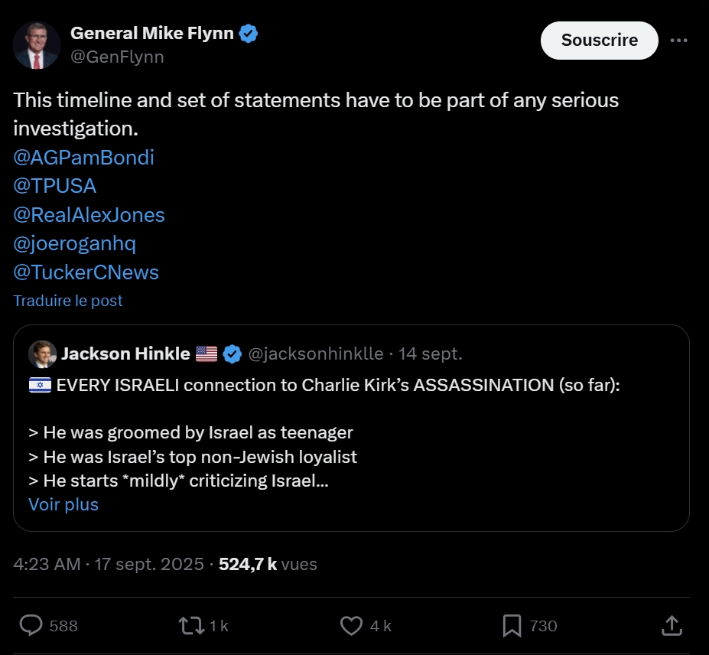Image resolution: width=709 pixels, height=655 pixels.
Task: Open the @joeroganhq mention
Action: 74,243
